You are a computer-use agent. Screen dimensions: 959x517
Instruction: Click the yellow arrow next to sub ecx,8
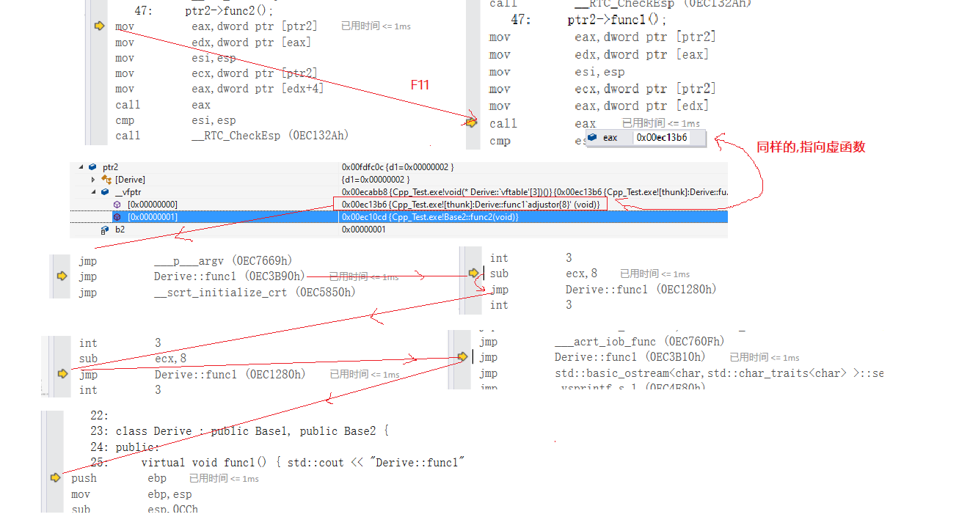click(x=473, y=273)
